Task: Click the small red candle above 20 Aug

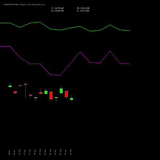Action: [x=41, y=93]
